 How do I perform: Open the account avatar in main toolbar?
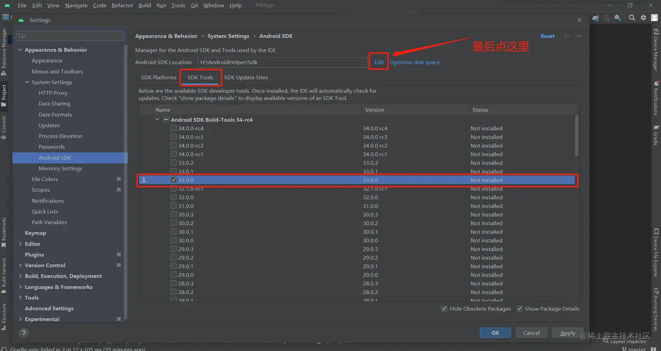[654, 18]
